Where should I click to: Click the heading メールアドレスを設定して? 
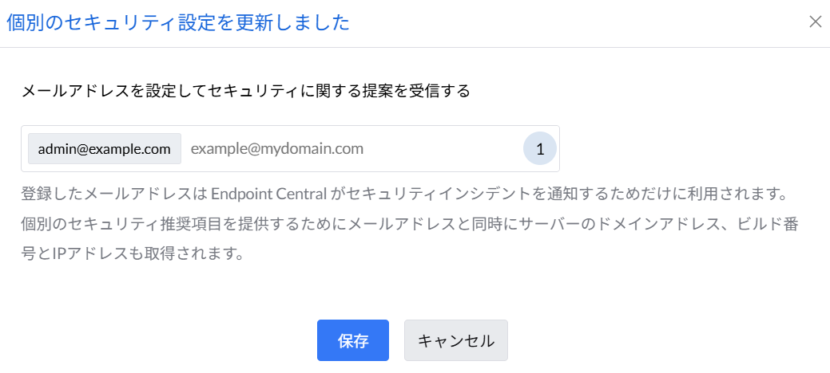tap(112, 91)
